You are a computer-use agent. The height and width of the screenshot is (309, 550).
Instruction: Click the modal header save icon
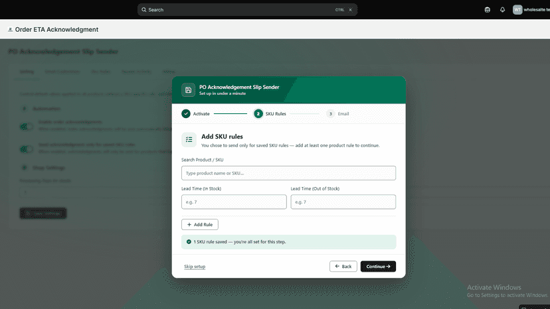click(x=189, y=90)
